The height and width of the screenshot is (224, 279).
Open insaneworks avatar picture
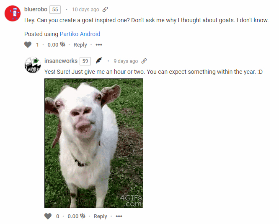point(33,65)
